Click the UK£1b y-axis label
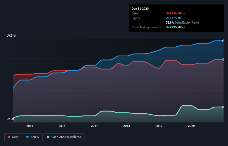Image resolution: width=228 pixels, height=146 pixels. pos(11,36)
